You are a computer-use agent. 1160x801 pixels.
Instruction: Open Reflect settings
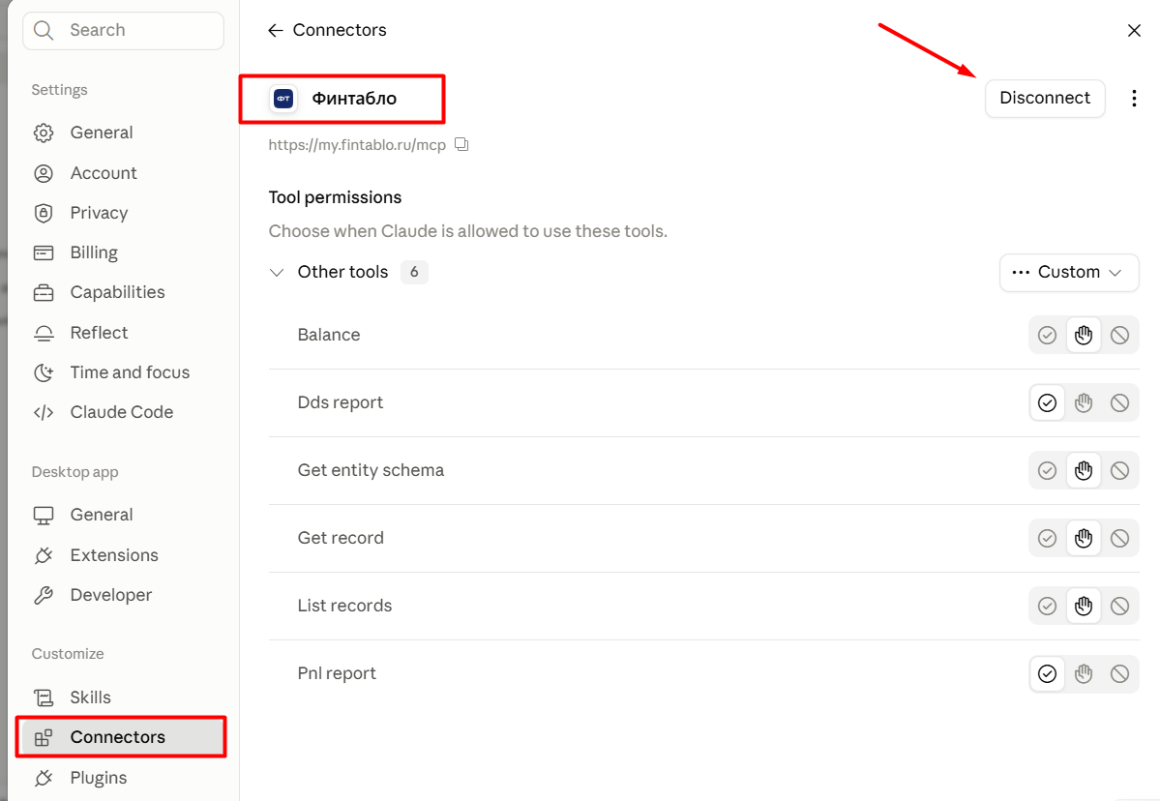124,333
